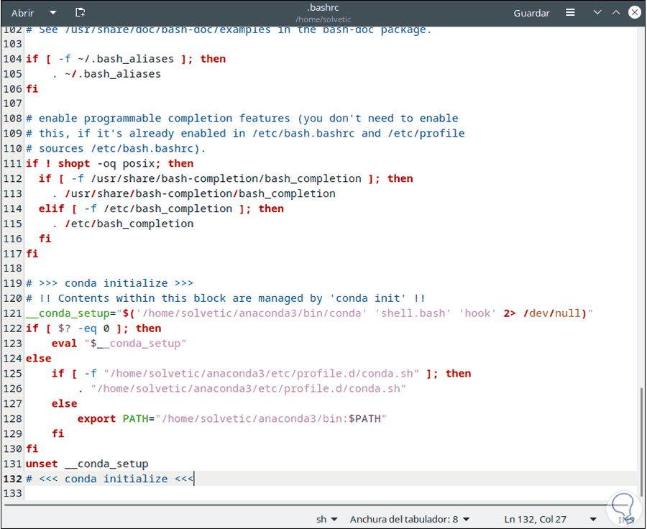This screenshot has width=647, height=529.
Task: Click line 125 conda.sh if test
Action: click(261, 374)
